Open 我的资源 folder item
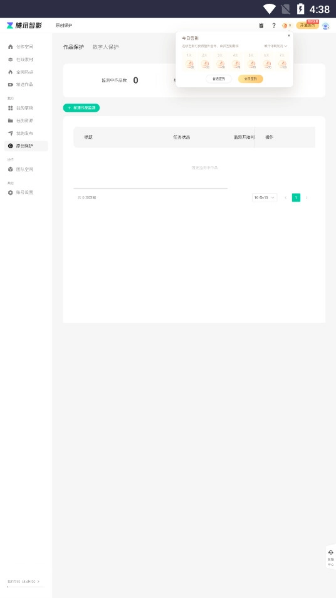The width and height of the screenshot is (336, 598). [21, 121]
